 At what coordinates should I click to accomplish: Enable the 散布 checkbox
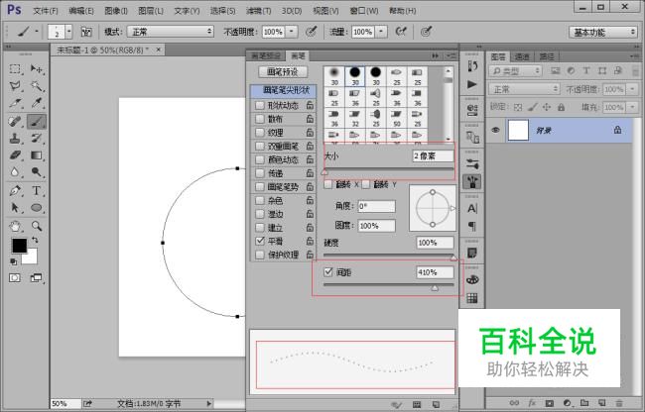(x=260, y=119)
